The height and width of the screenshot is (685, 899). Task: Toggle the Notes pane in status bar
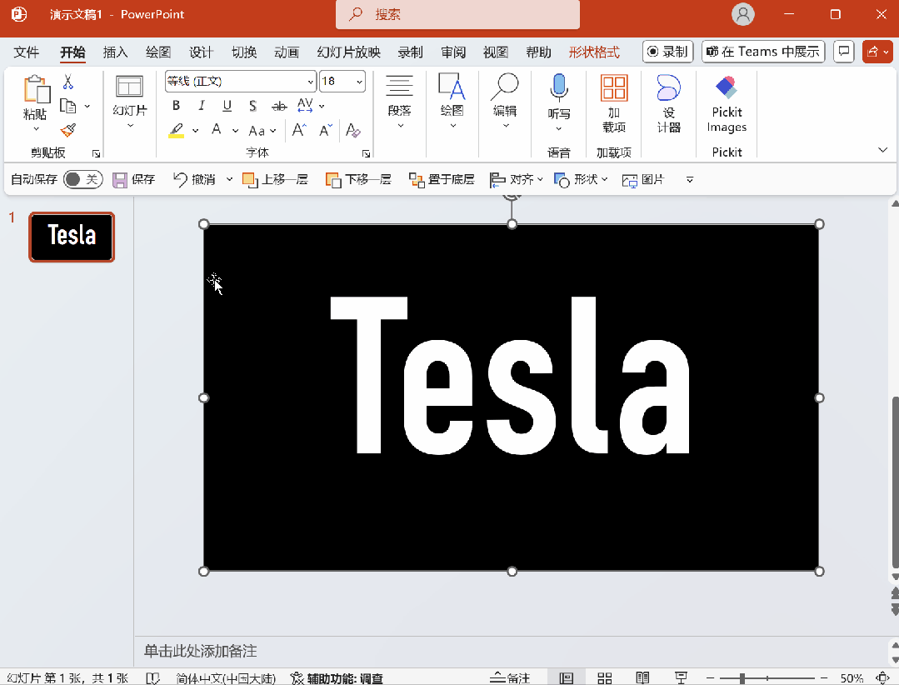(x=510, y=678)
